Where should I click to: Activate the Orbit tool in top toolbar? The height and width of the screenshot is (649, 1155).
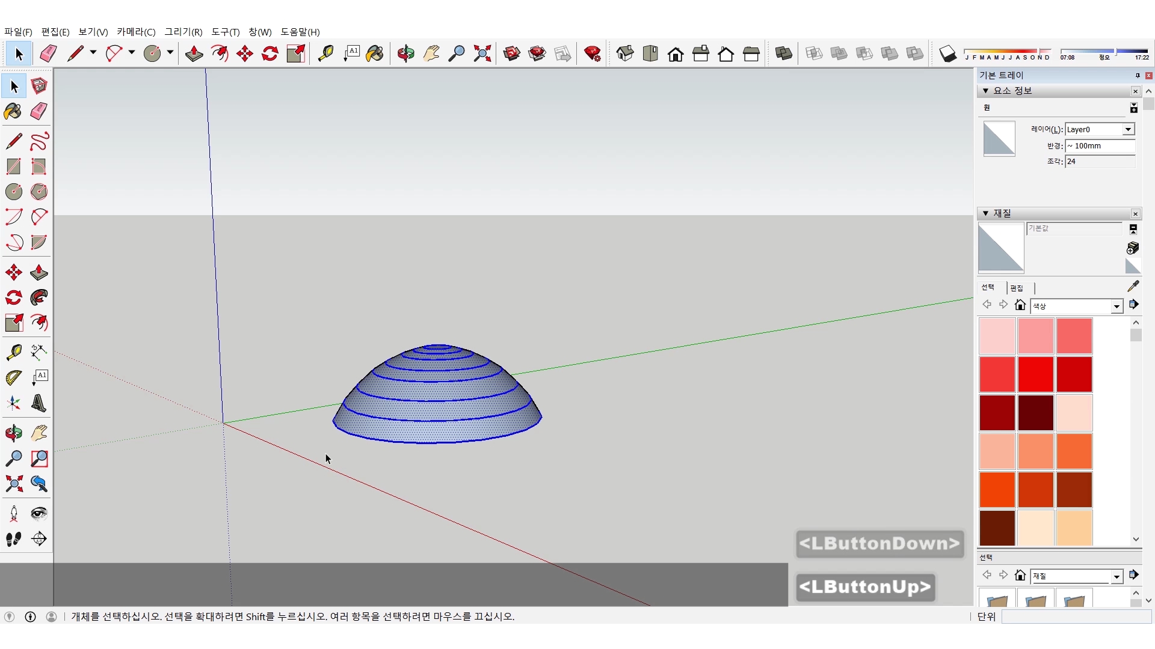(405, 54)
